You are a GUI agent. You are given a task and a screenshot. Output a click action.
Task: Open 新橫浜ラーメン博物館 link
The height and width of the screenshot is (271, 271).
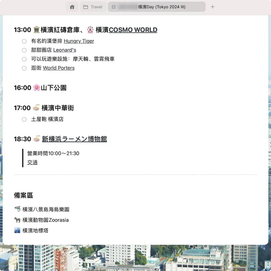[x=74, y=139]
